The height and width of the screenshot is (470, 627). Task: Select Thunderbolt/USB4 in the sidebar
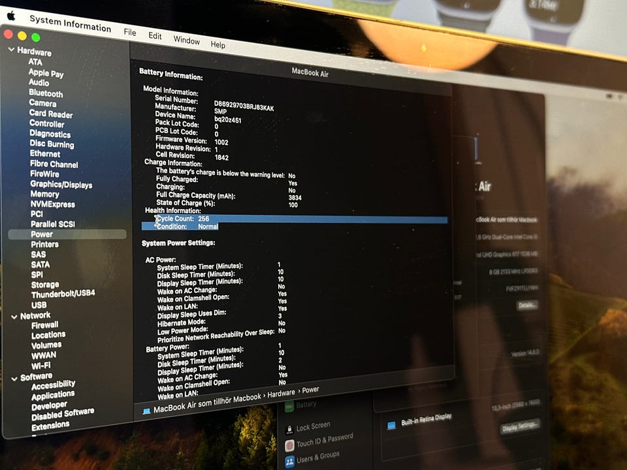click(x=63, y=294)
